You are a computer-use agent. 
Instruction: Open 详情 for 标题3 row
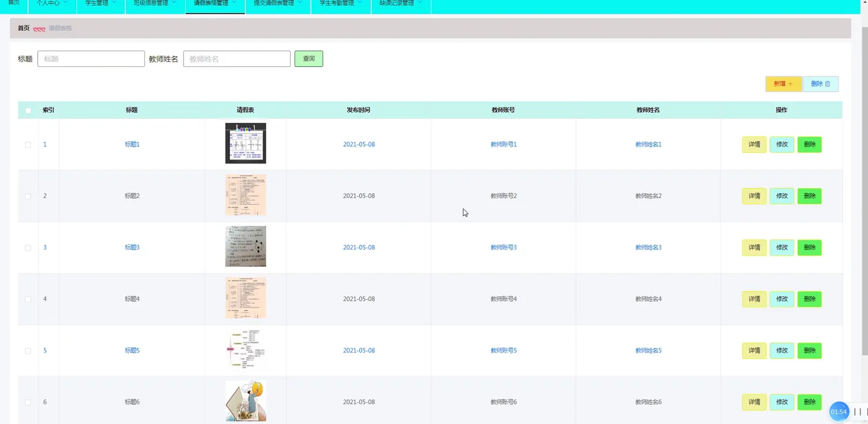click(755, 248)
